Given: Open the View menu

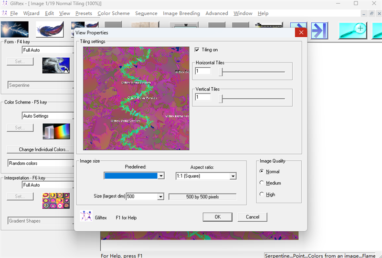Looking at the screenshot, I should 64,13.
